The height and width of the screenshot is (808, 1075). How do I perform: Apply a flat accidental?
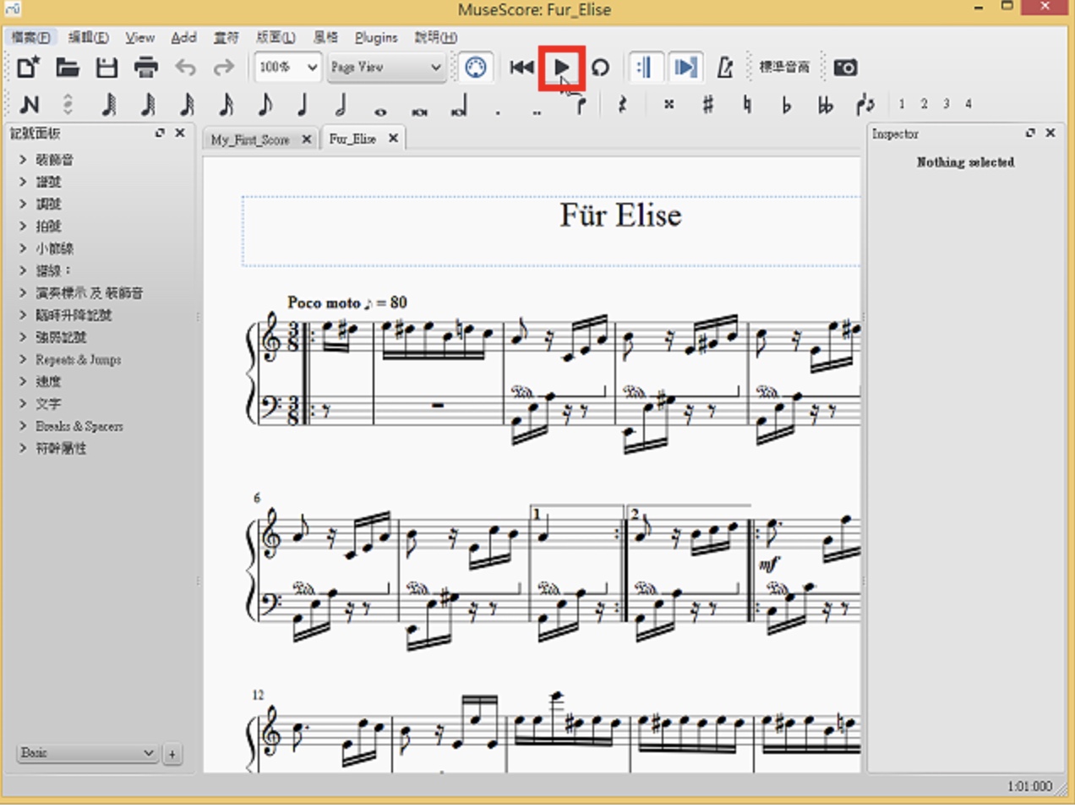(x=786, y=104)
